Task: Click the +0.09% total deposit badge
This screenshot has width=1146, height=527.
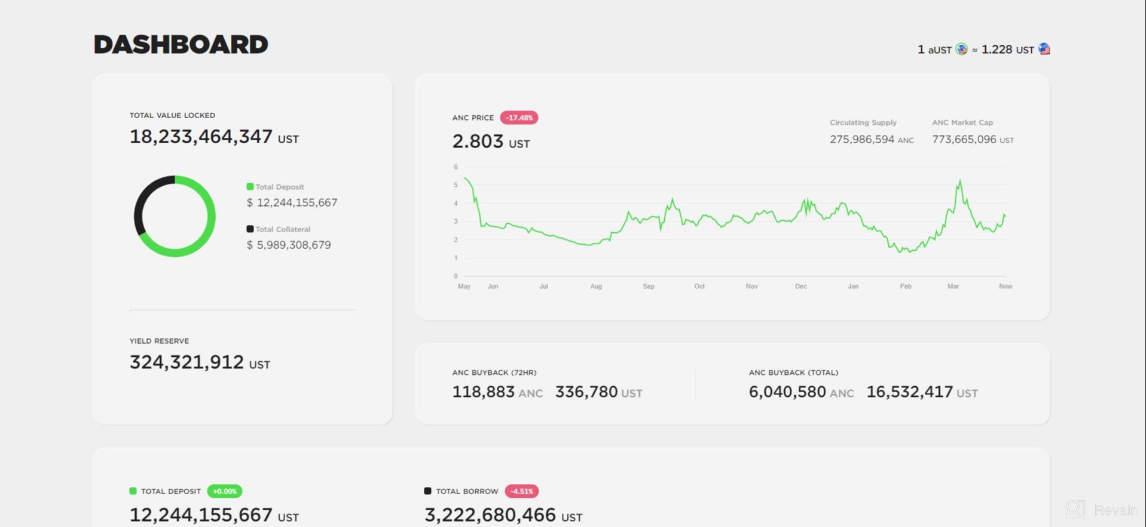Action: point(225,491)
